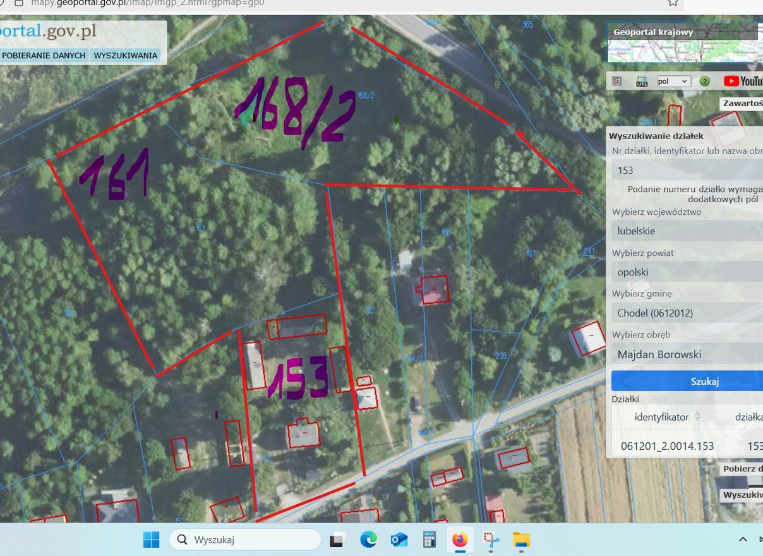Open the województwo selector showing lubelskie
The image size is (763, 556).
click(687, 231)
